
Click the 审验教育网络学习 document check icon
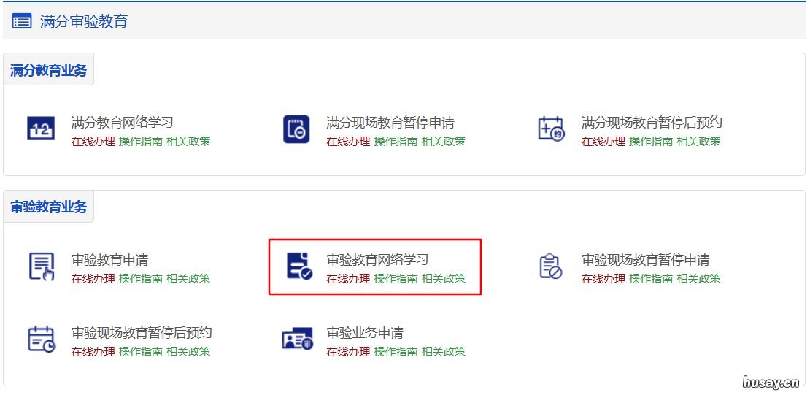click(x=300, y=266)
